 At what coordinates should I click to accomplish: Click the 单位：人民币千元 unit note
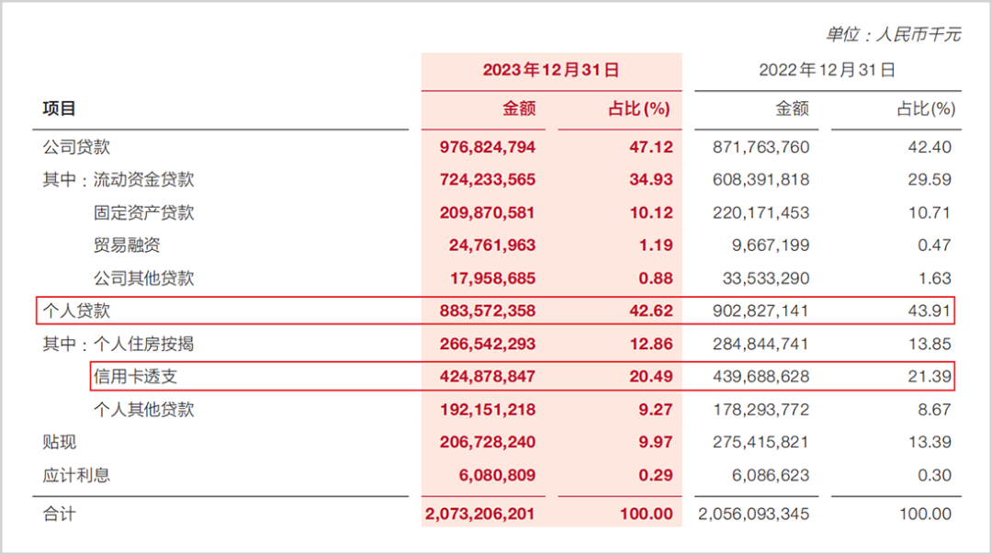[x=894, y=34]
